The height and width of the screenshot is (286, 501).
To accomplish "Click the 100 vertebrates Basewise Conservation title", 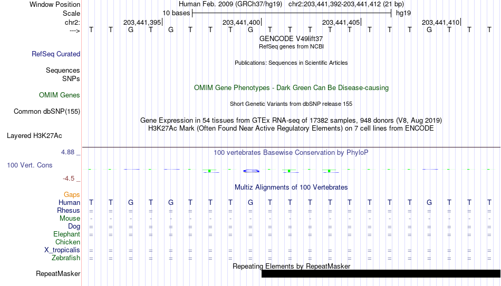I will (291, 153).
